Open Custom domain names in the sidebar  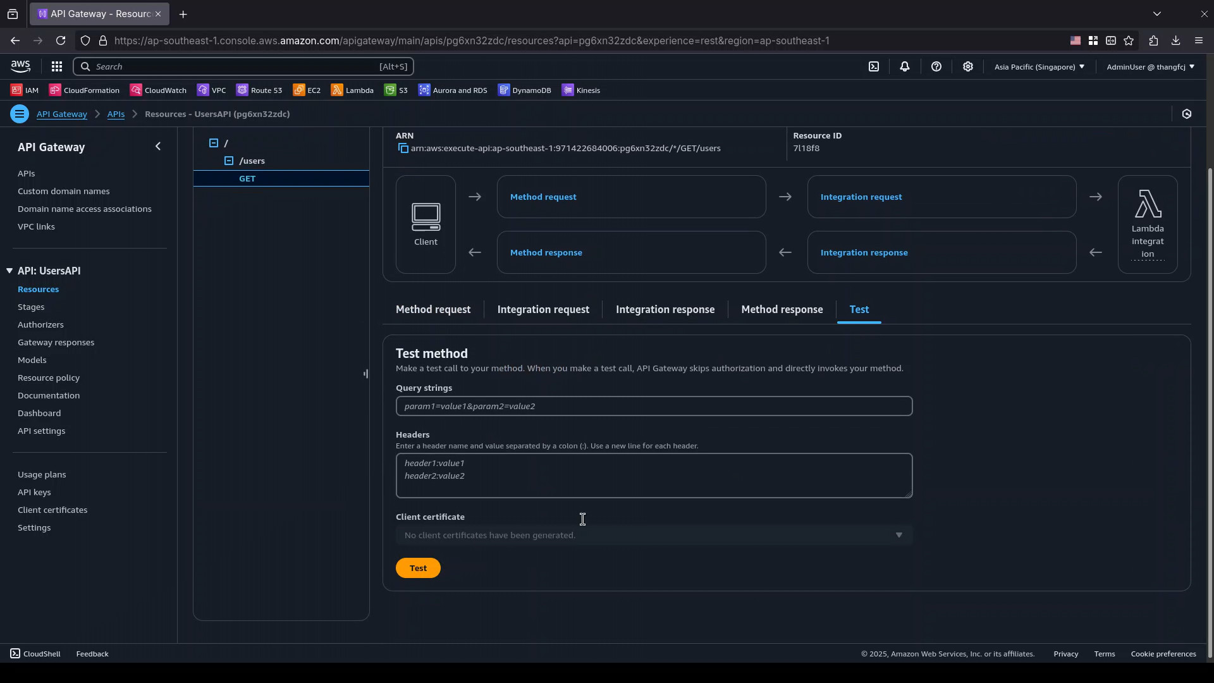tap(63, 191)
